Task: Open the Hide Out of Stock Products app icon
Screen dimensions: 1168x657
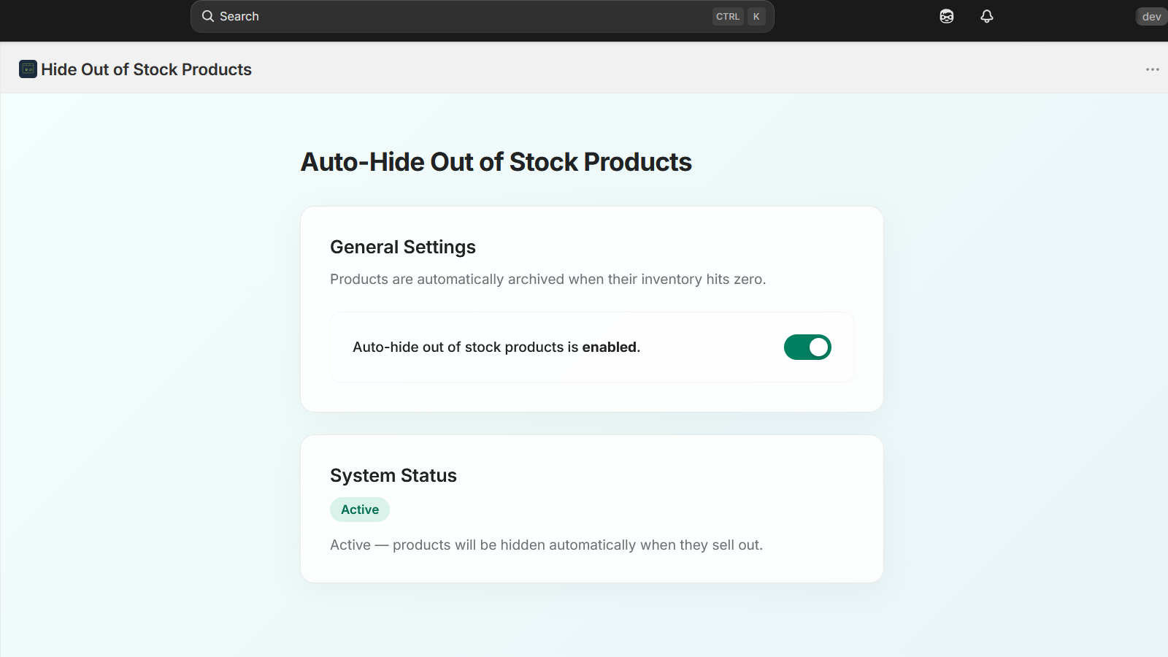Action: click(27, 69)
